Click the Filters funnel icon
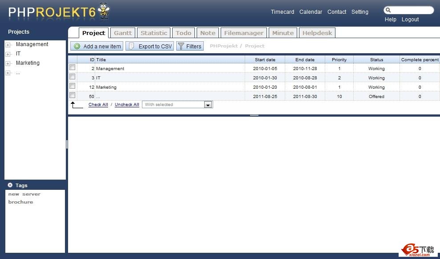440x259 pixels. [181, 46]
